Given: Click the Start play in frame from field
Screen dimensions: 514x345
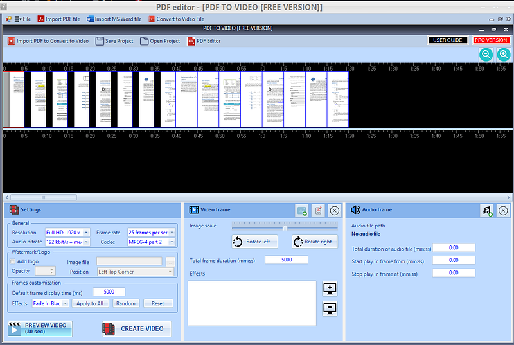Looking at the screenshot, I should click(454, 260).
